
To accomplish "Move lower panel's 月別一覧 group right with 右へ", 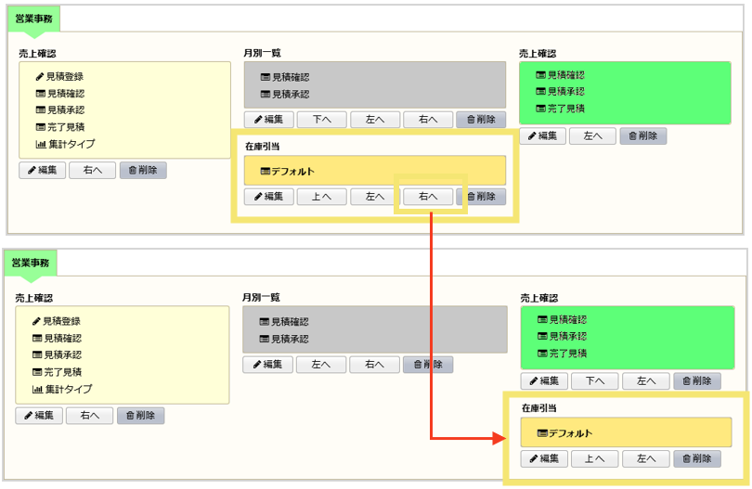I will (374, 365).
